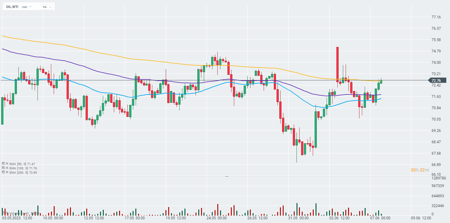
Task: Open the H4 timeframe dropdown
Action: (x=47, y=7)
